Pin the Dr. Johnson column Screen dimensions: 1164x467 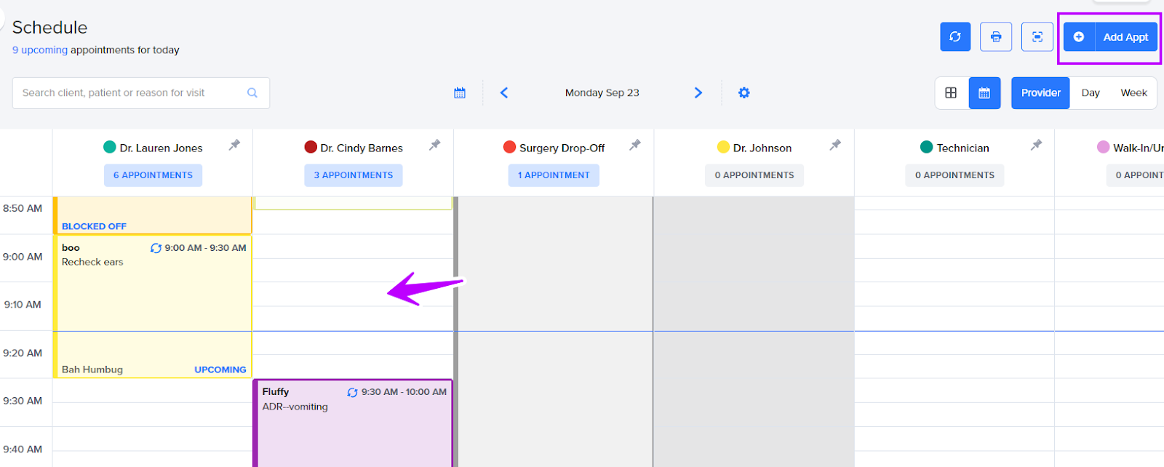[x=835, y=145]
